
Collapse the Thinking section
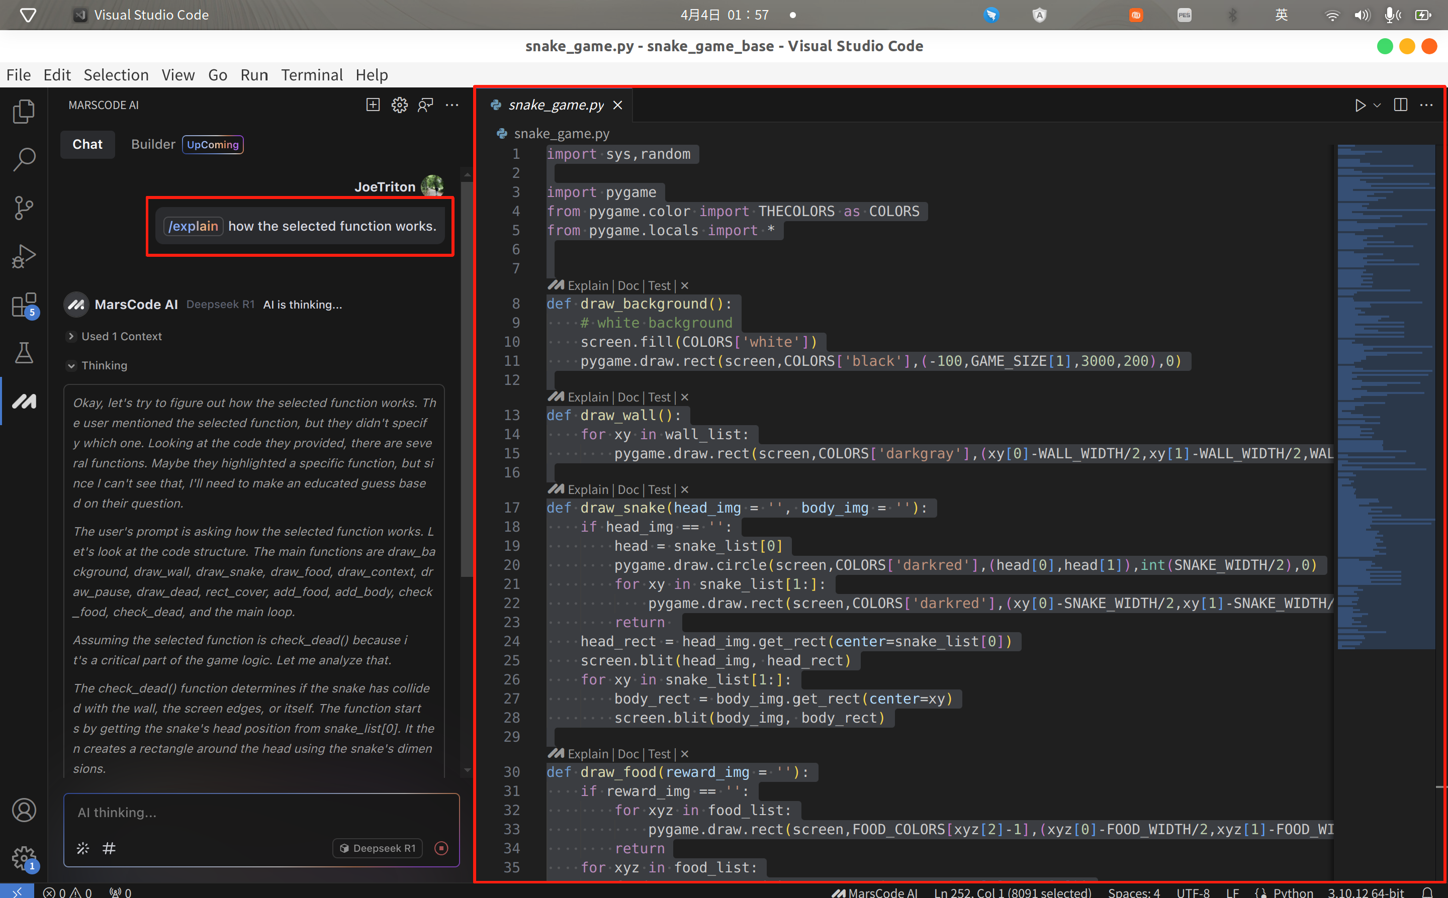[71, 365]
